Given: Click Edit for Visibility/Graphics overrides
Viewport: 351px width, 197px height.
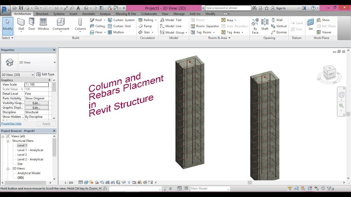Looking at the screenshot, I should [36, 103].
